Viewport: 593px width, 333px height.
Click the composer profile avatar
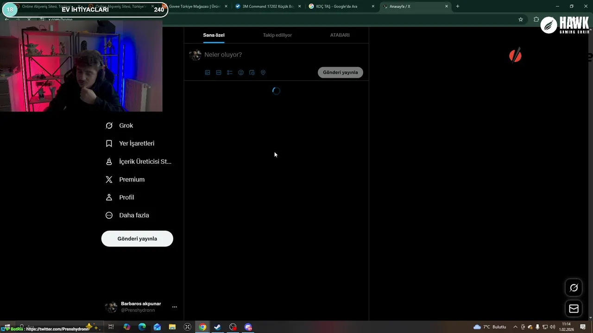click(195, 55)
